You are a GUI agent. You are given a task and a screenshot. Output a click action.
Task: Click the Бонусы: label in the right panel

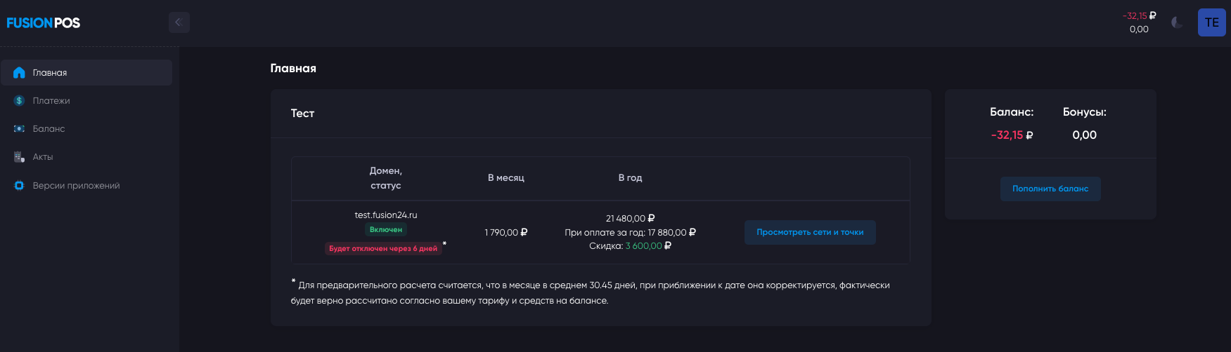click(1085, 112)
